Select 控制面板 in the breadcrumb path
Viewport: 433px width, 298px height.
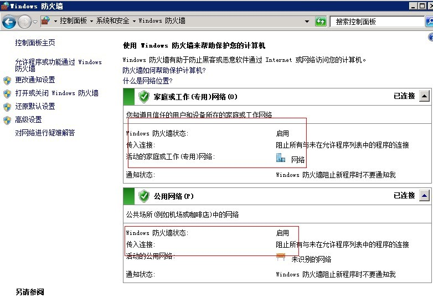click(73, 21)
